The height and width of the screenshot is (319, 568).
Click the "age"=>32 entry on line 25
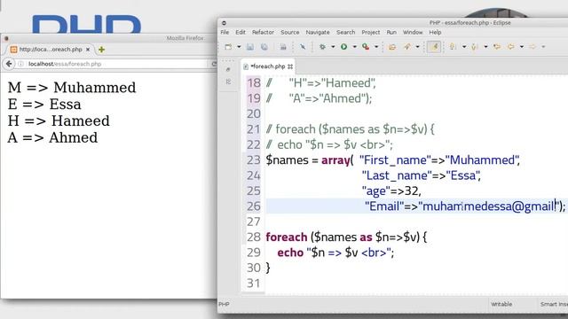391,191
